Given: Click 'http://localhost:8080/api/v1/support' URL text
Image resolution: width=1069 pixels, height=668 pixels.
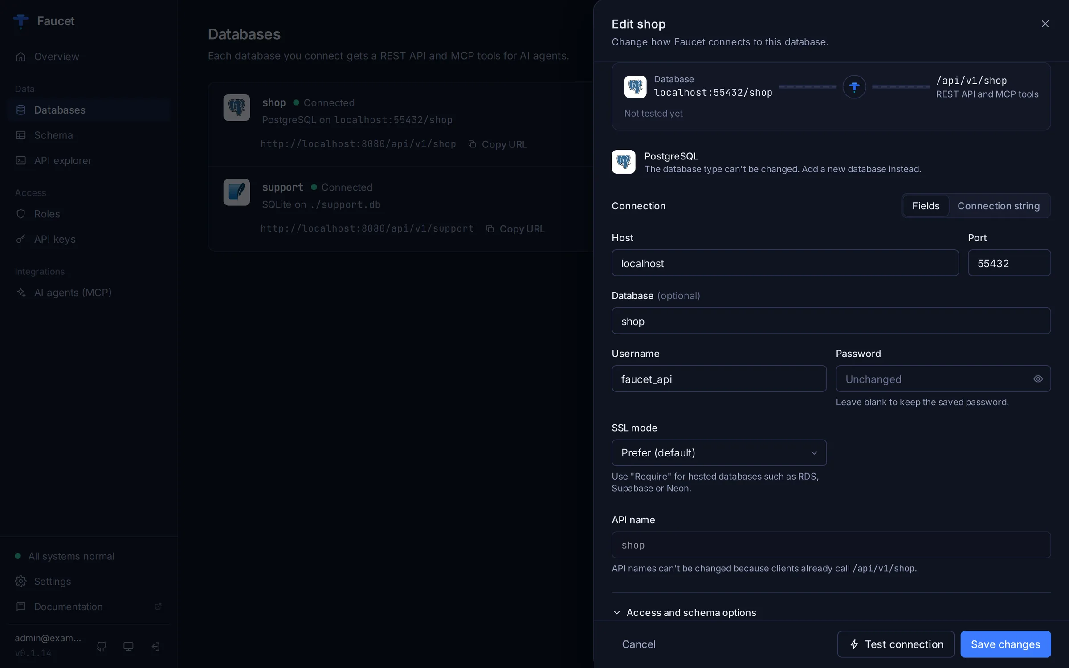Looking at the screenshot, I should [367, 228].
